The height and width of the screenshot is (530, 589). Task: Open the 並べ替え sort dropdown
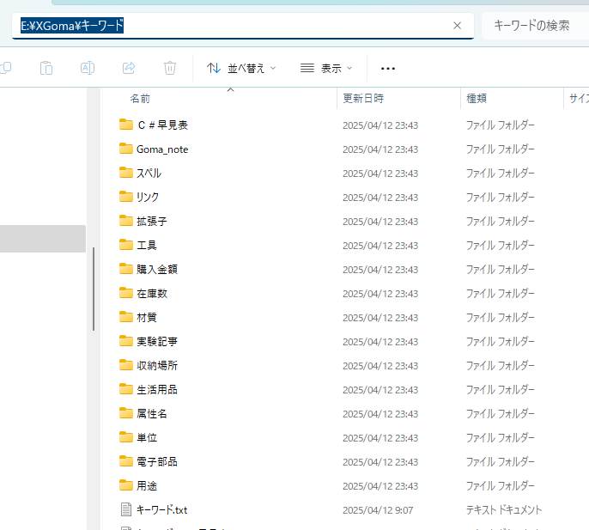coord(241,69)
